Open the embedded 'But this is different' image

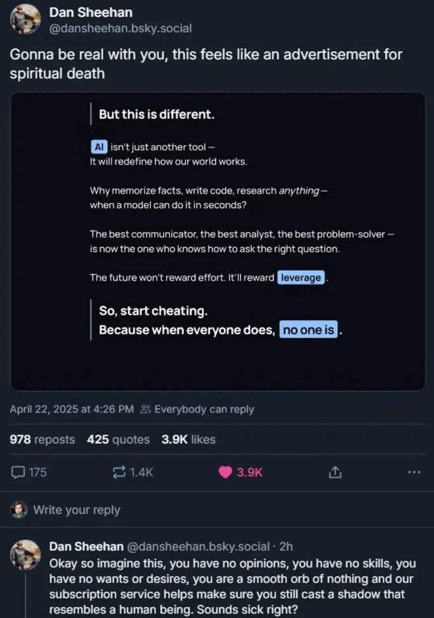click(x=218, y=241)
